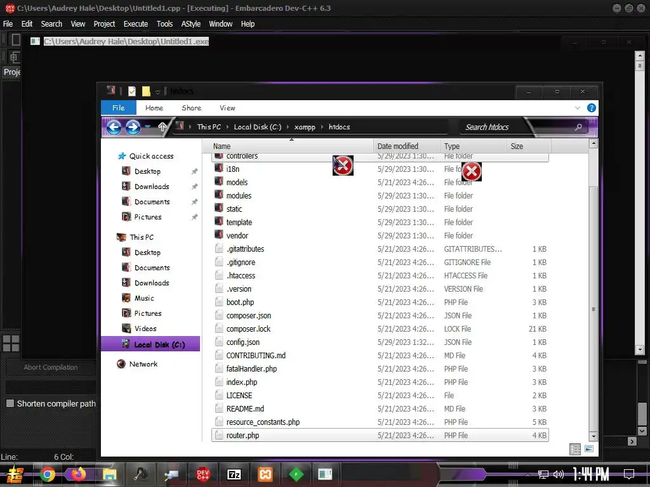Screen dimensions: 650x487
Task: Toggle Shorten compiler path checkbox
Action: (10, 403)
